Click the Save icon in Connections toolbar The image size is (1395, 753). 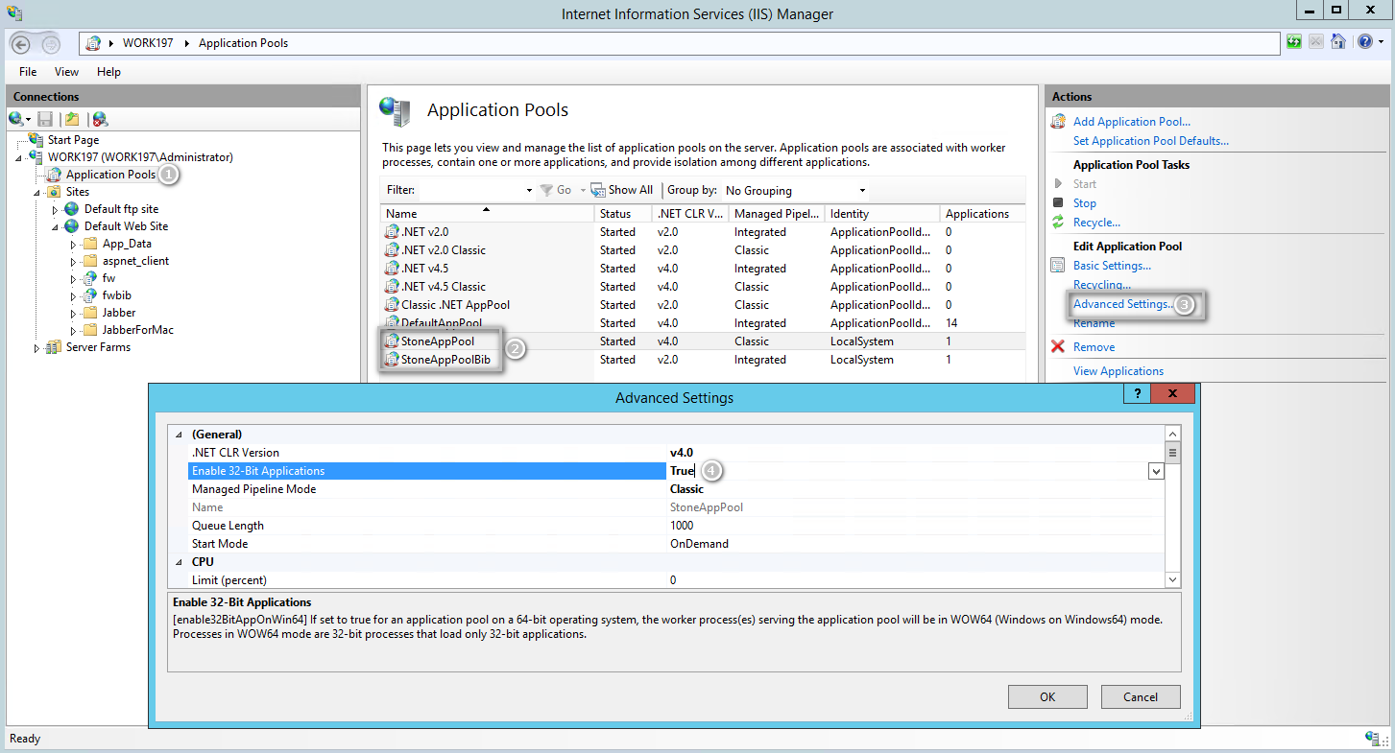[45, 119]
